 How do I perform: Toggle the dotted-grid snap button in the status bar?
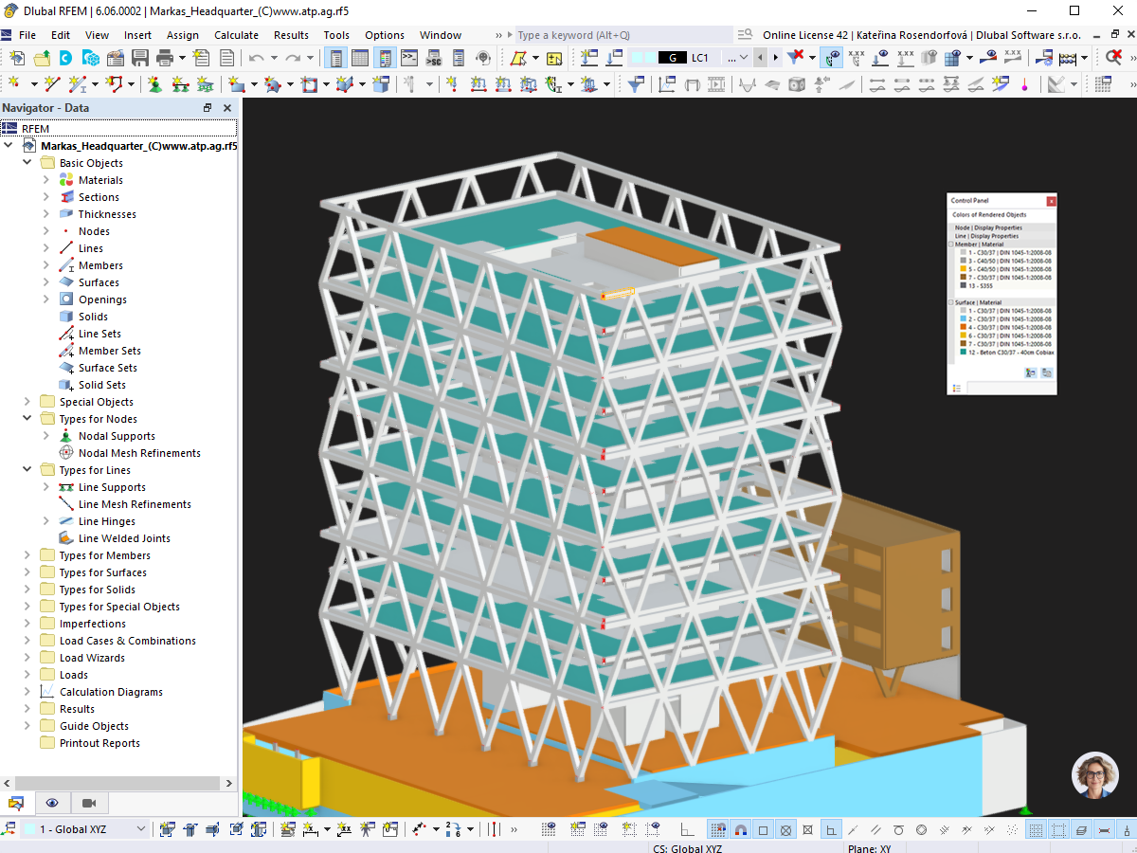[x=717, y=829]
